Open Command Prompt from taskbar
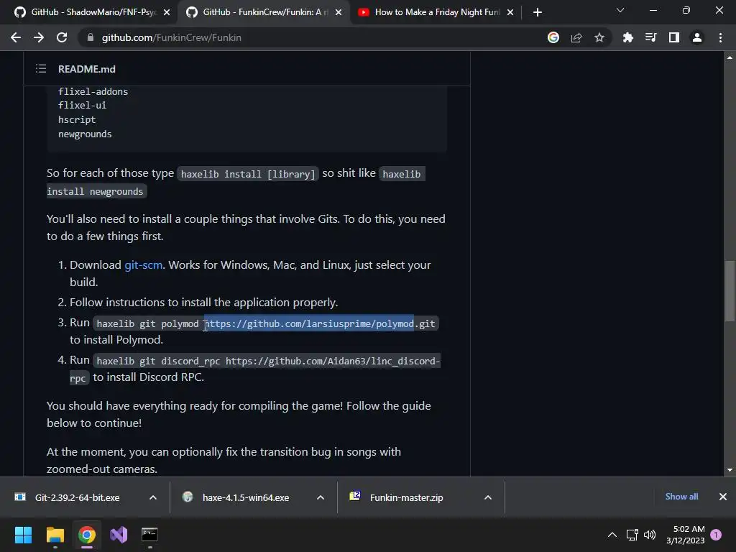This screenshot has height=552, width=736. coord(149,535)
